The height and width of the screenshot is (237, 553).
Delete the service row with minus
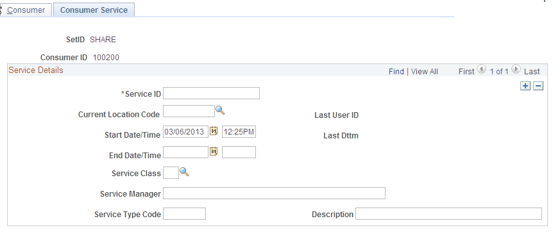(538, 86)
